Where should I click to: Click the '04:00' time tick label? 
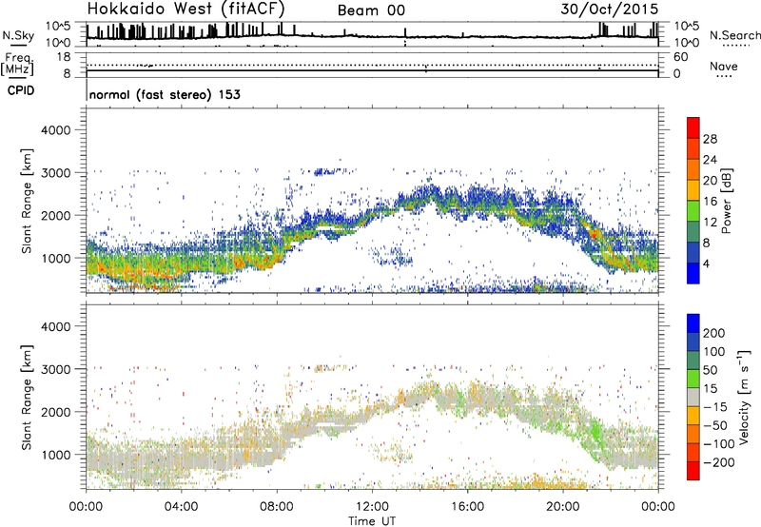(x=181, y=507)
